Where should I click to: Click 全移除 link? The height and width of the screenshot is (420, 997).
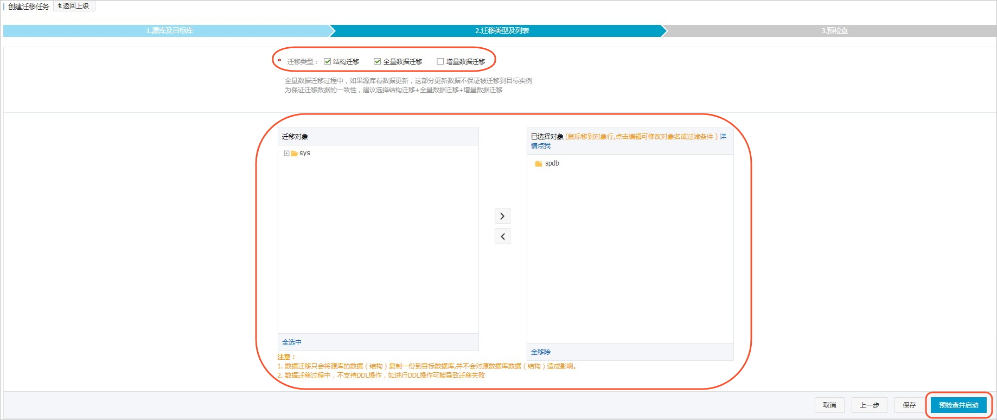pos(541,352)
